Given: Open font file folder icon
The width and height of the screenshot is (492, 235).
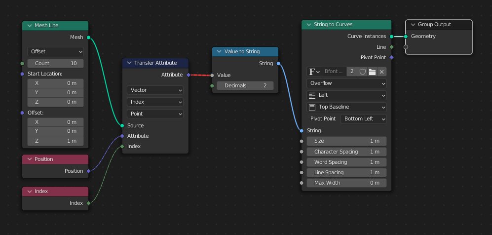Looking at the screenshot, I should (x=372, y=72).
